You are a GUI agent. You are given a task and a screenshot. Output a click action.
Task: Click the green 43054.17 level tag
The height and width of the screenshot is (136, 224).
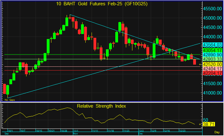tap(212, 50)
